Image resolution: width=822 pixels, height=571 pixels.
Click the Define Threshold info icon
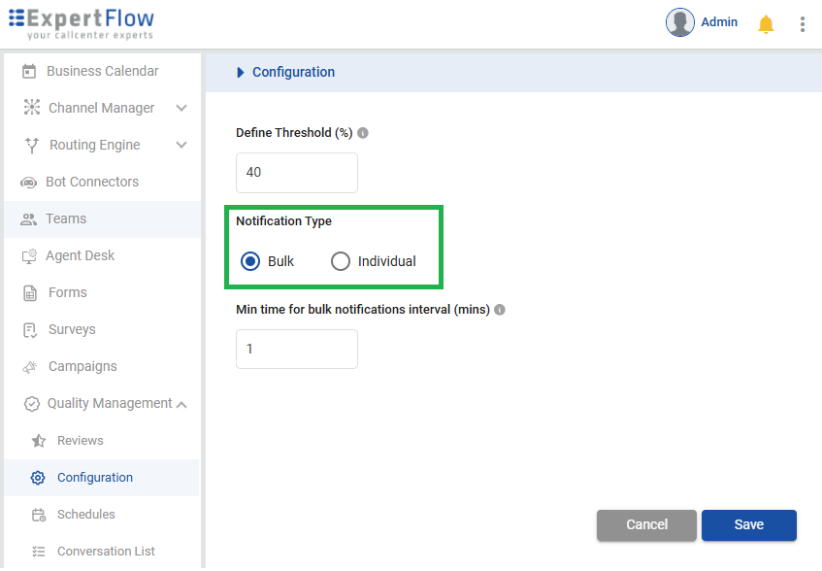coord(363,133)
